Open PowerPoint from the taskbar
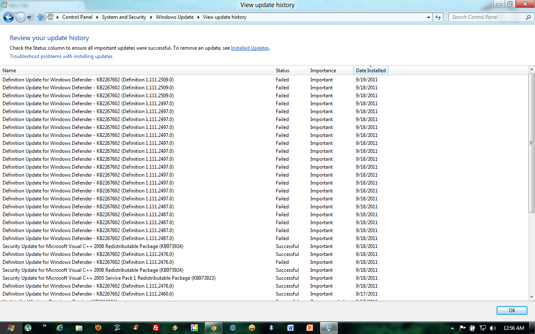Viewport: 535px width, 334px height. pos(309,328)
